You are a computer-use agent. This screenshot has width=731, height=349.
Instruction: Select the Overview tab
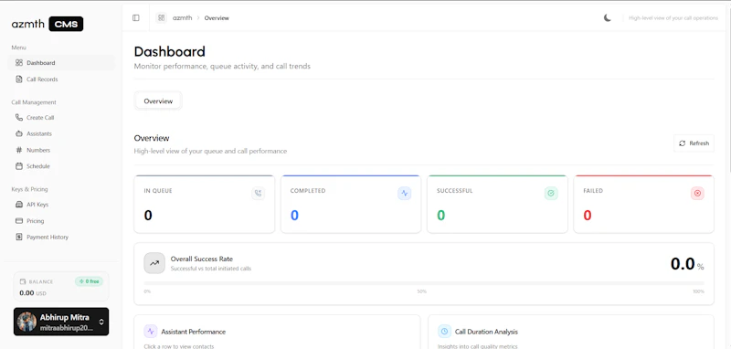(x=158, y=100)
